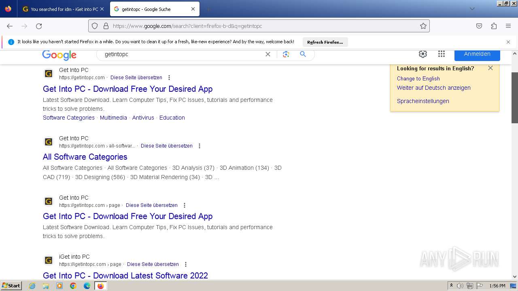
Task: Save page to Pocket
Action: coord(479,26)
